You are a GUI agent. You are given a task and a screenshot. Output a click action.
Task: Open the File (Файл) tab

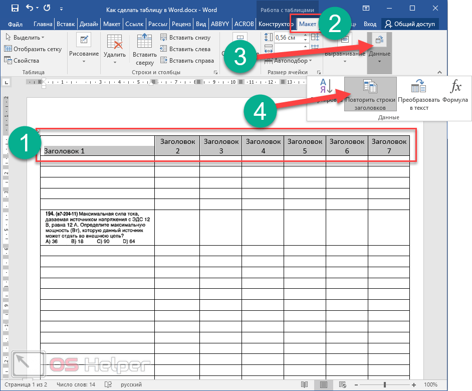coord(15,24)
